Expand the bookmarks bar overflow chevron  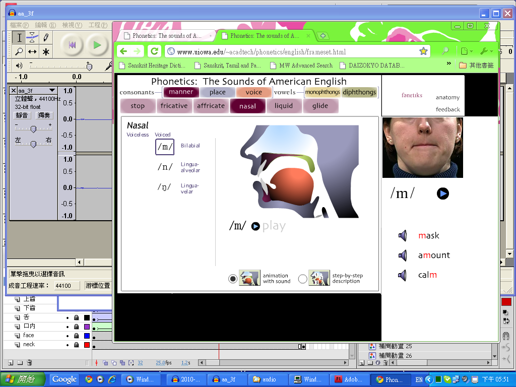point(449,64)
